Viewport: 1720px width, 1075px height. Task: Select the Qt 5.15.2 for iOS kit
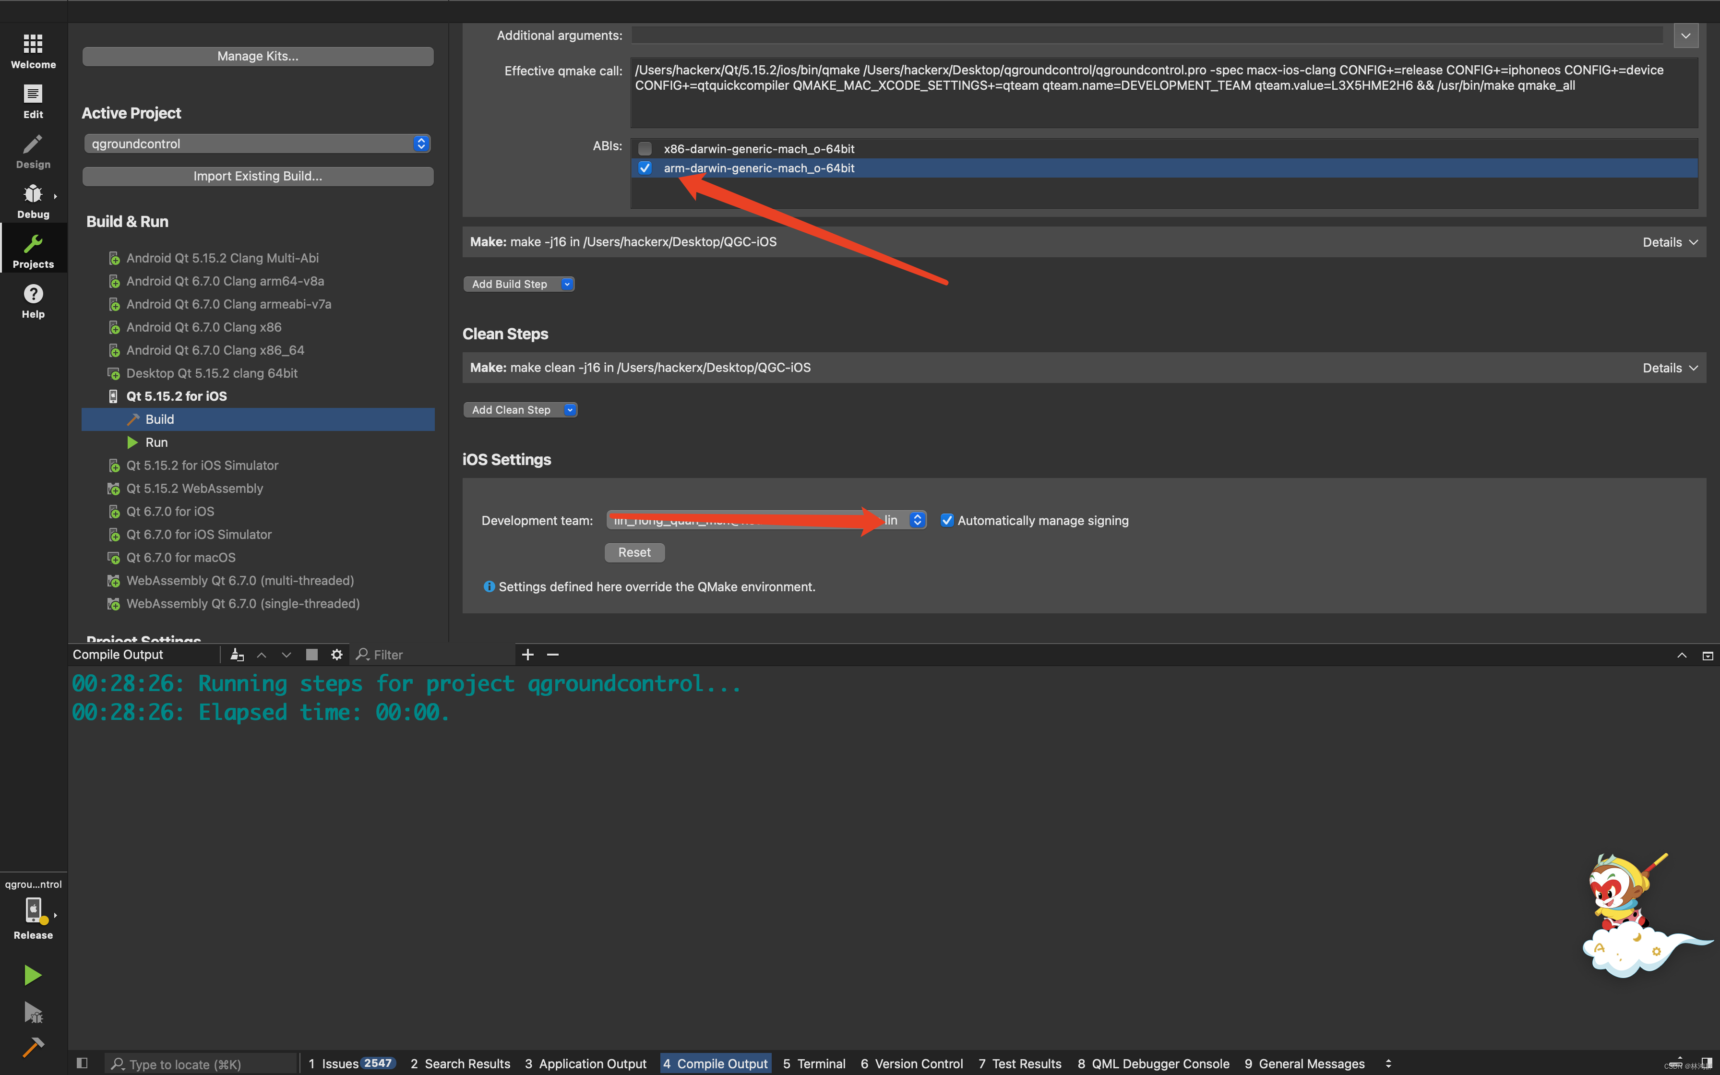[x=177, y=396]
